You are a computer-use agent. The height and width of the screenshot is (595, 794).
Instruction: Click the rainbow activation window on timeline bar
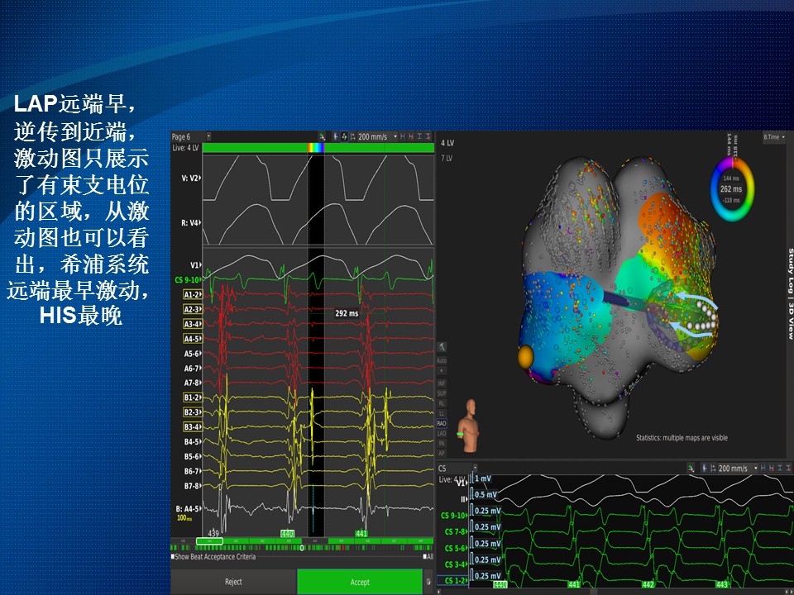pos(316,148)
